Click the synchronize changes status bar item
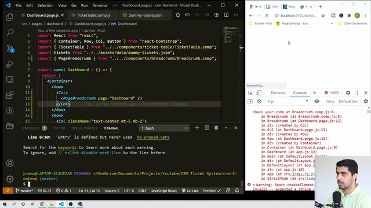The image size is (371, 208). click(x=45, y=191)
